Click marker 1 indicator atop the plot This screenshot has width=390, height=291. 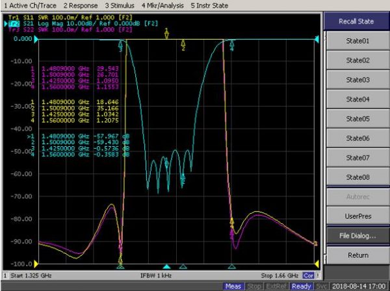point(166,34)
